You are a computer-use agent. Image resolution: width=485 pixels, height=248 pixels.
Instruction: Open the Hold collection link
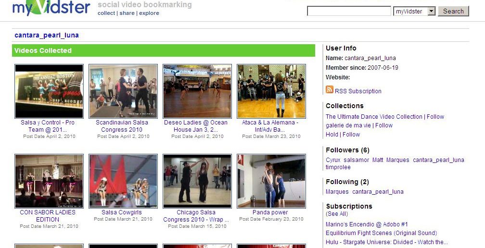pos(332,135)
